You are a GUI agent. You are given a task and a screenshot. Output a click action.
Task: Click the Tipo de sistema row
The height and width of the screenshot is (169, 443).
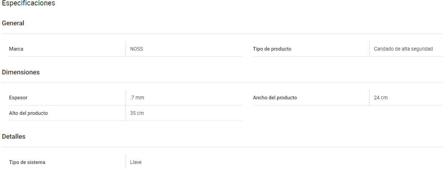(125, 162)
